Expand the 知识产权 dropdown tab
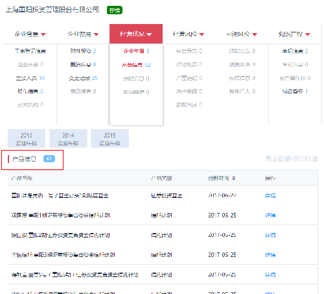 coord(294,34)
